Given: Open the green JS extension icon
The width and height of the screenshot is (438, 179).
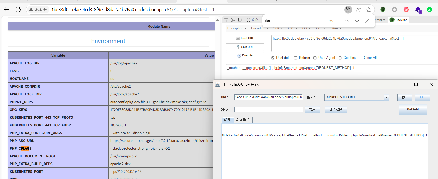Looking at the screenshot, I should pyautogui.click(x=429, y=10).
